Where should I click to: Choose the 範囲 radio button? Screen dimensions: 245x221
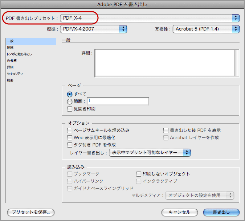[70, 101]
